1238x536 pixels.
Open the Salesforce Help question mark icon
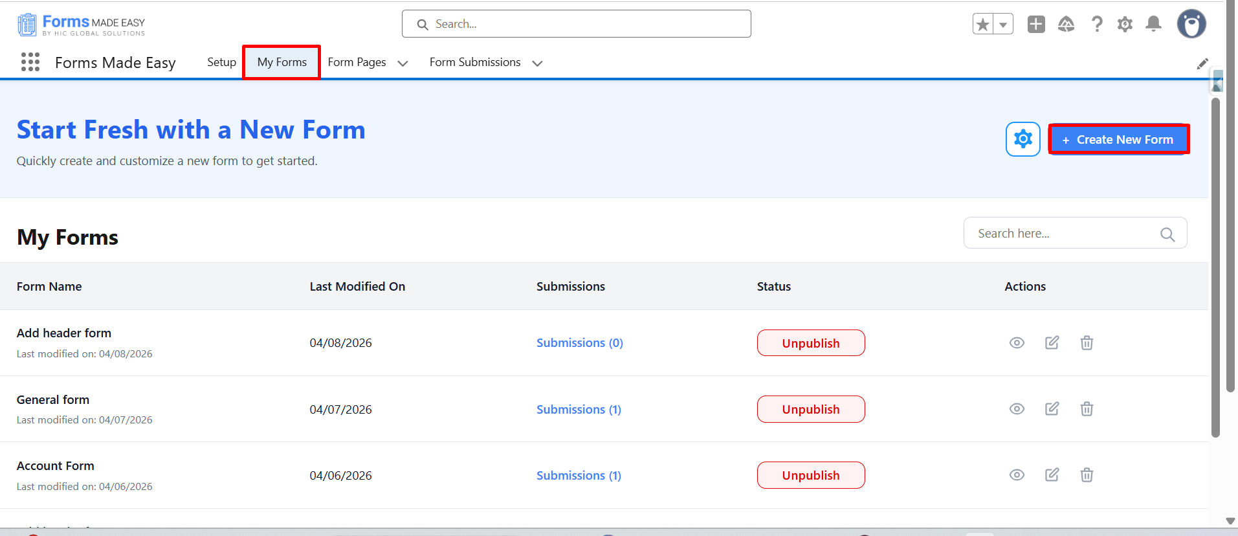1097,25
